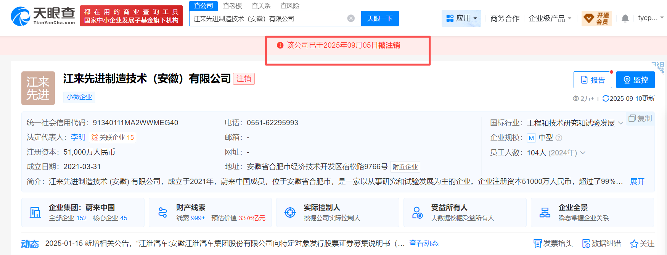Clear the search box with X icon
The image size is (667, 255).
click(x=351, y=18)
